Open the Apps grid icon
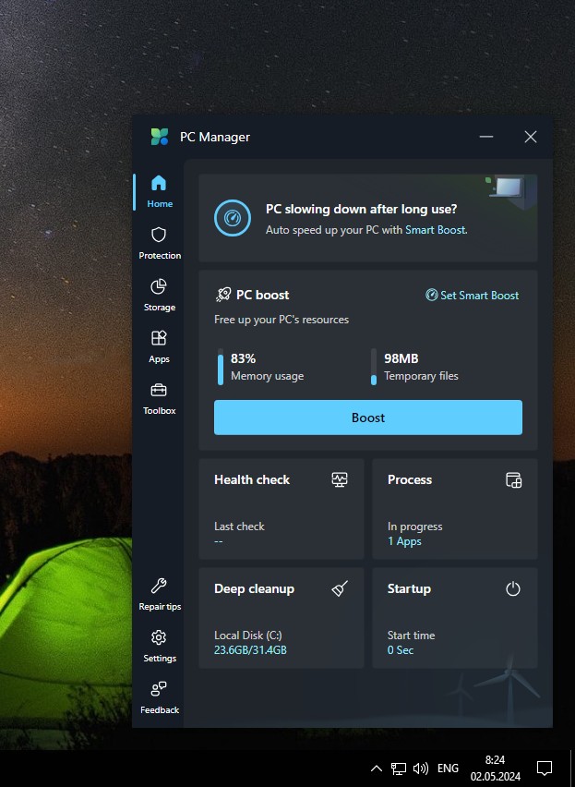Screen dimensions: 575x787 tap(159, 338)
